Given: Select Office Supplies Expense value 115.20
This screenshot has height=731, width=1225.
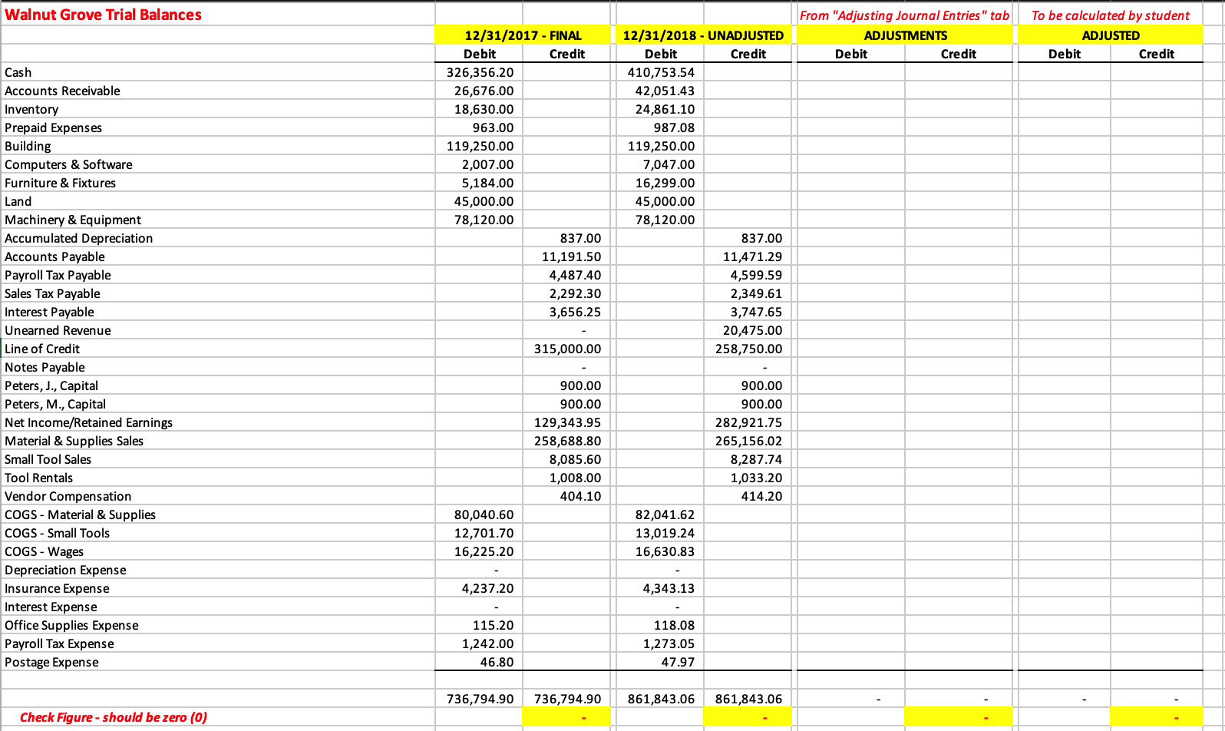Looking at the screenshot, I should (x=479, y=625).
